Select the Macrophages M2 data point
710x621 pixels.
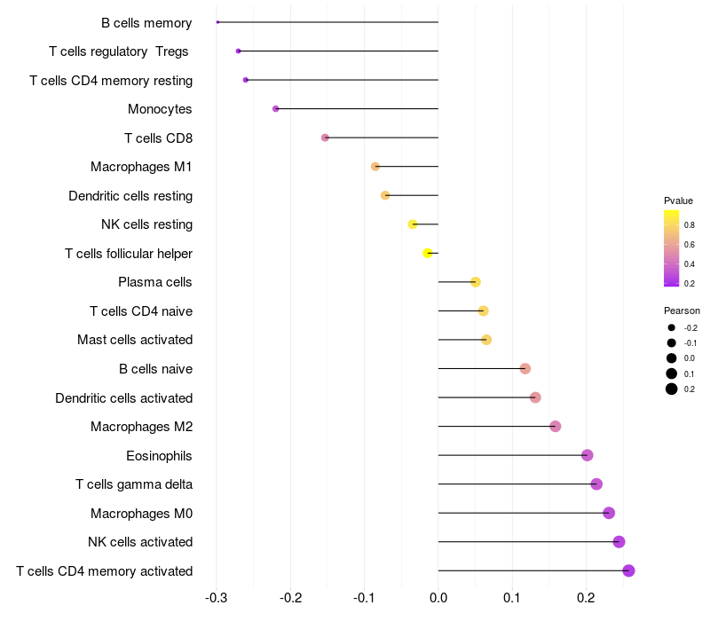[x=556, y=427]
